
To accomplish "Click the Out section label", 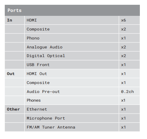I will tap(11, 74).
